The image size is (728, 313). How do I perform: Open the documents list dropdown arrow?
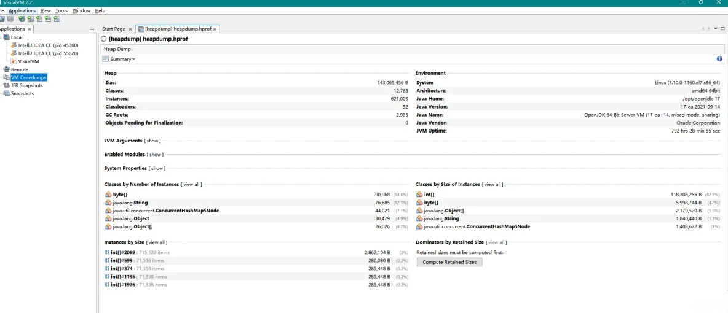(715, 29)
